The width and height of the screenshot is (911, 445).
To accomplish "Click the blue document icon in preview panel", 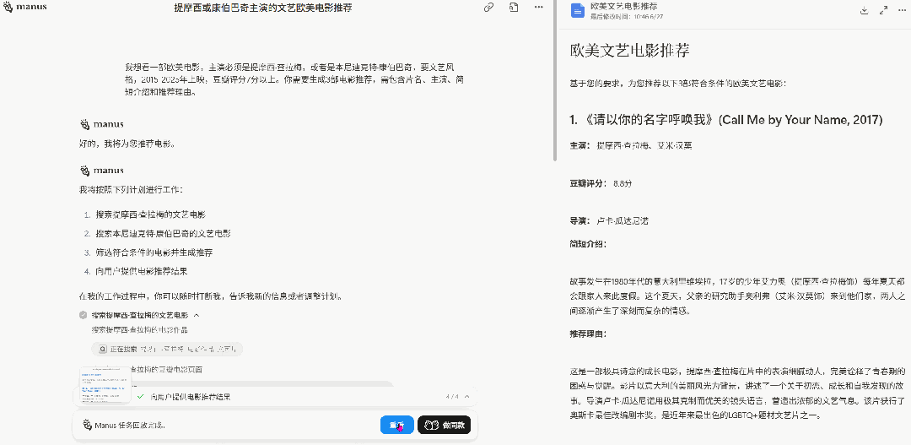I will click(x=578, y=10).
